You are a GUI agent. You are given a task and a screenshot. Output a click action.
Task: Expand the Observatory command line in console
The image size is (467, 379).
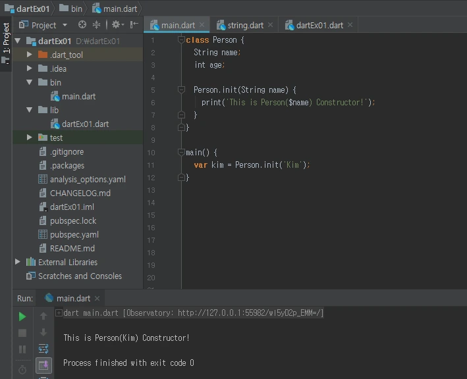[x=59, y=313]
